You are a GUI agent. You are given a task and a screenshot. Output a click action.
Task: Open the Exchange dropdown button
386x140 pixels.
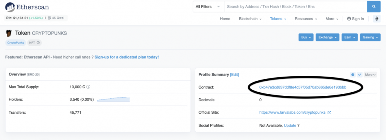pyautogui.click(x=328, y=37)
